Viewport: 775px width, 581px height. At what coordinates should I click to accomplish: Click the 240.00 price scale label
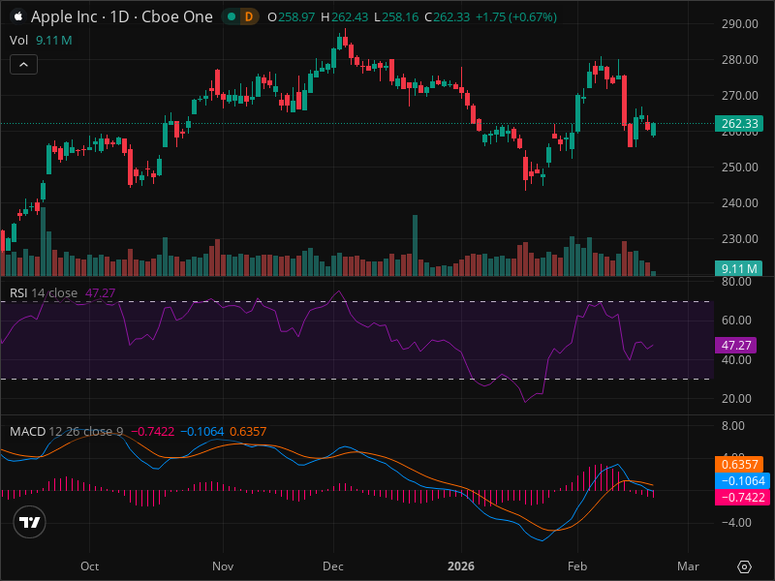pos(739,203)
